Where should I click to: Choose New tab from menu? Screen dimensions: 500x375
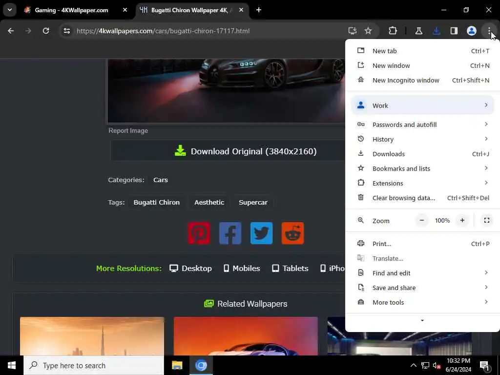pos(422,51)
